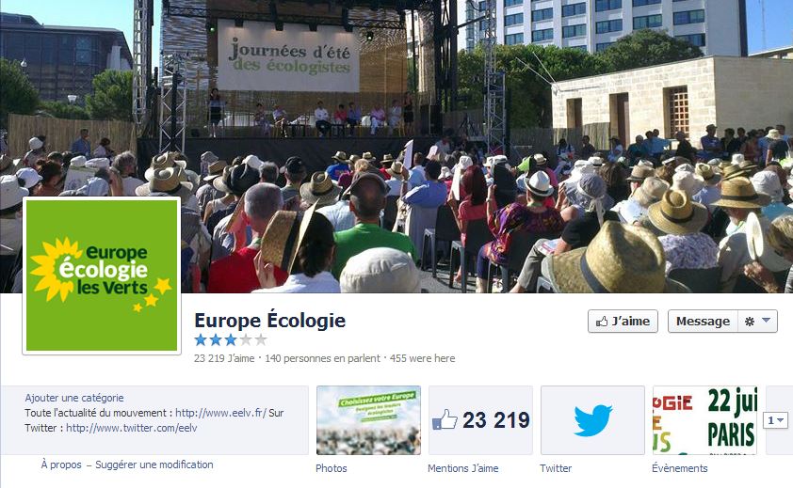
Task: Select the Mentions J'aime tab label
Action: [x=462, y=468]
